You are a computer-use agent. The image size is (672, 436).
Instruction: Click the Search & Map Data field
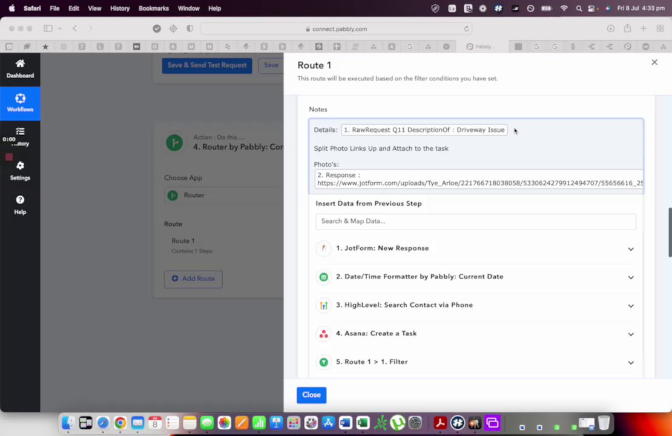click(x=475, y=221)
